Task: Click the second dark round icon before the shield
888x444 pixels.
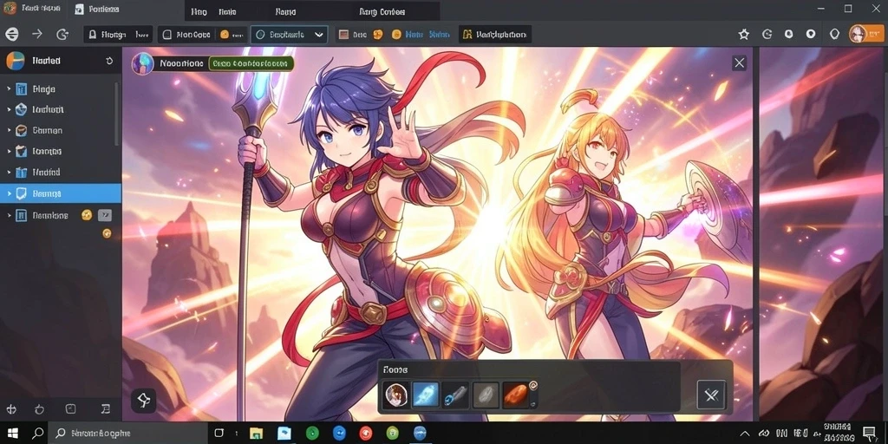Action: pos(811,35)
